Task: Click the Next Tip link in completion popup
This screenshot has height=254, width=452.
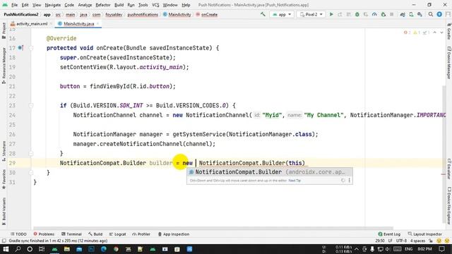Action: [x=295, y=181]
